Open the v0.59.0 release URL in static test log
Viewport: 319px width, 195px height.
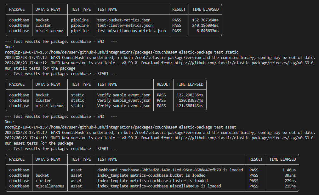pos(244,63)
